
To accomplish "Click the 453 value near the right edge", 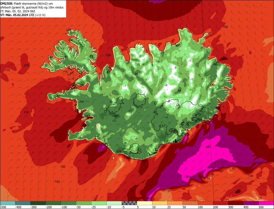I will [259, 163].
